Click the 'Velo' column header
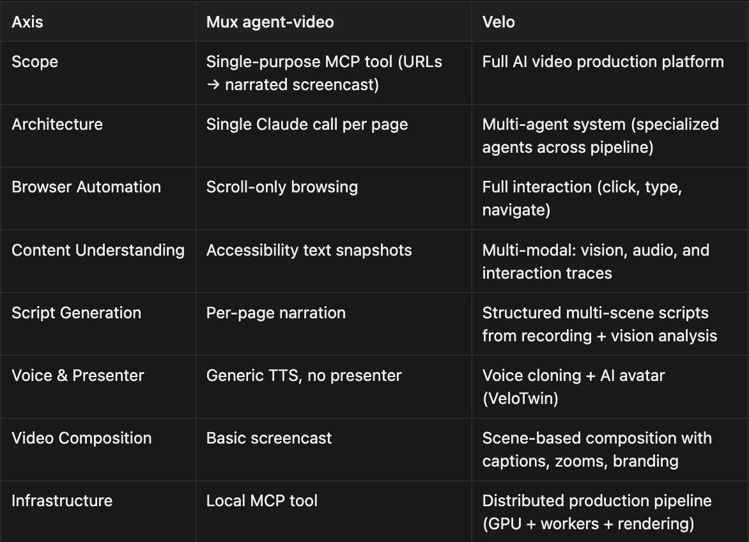 click(498, 22)
